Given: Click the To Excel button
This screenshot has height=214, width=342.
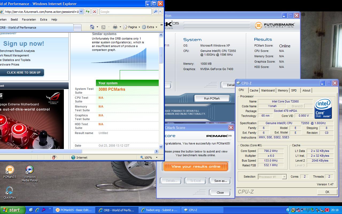Looking at the screenshot, I should 195,181.
